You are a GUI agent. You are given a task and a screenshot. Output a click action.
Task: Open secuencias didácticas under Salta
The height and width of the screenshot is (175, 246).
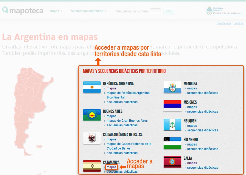tap(202, 168)
